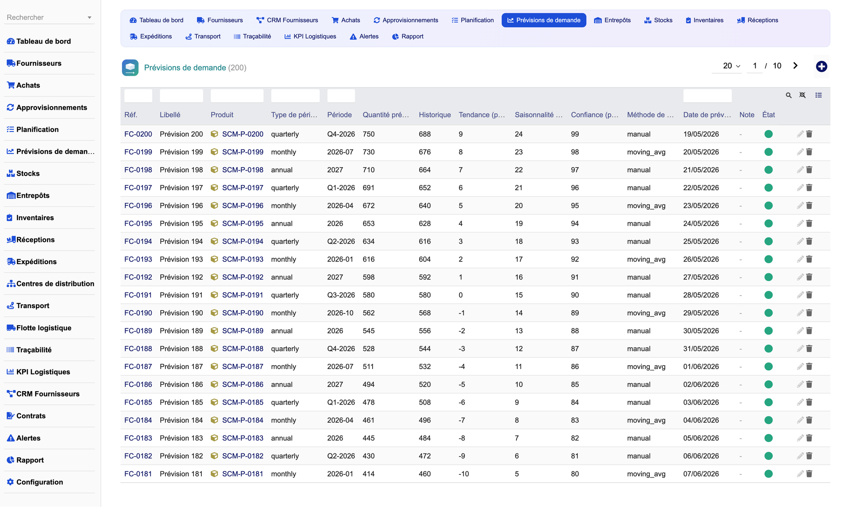The height and width of the screenshot is (507, 848).
Task: Switch to the Traçabilité tab
Action: point(252,37)
